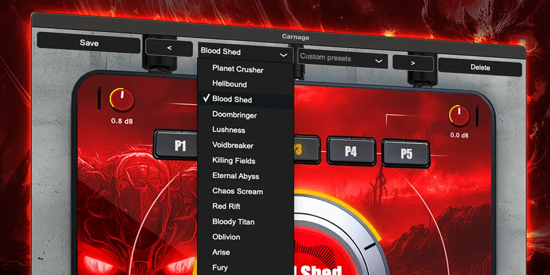Viewport: 550px width, 275px height.
Task: Select the checked Blood Shed menu entry
Action: coord(232,99)
